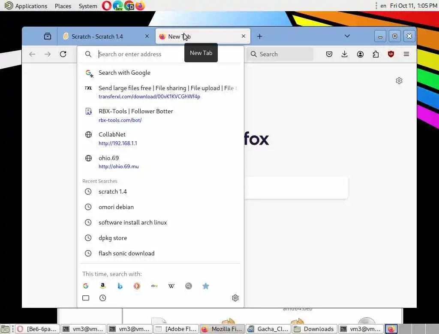The width and height of the screenshot is (439, 334).
Task: Go forward one page
Action: click(x=48, y=54)
